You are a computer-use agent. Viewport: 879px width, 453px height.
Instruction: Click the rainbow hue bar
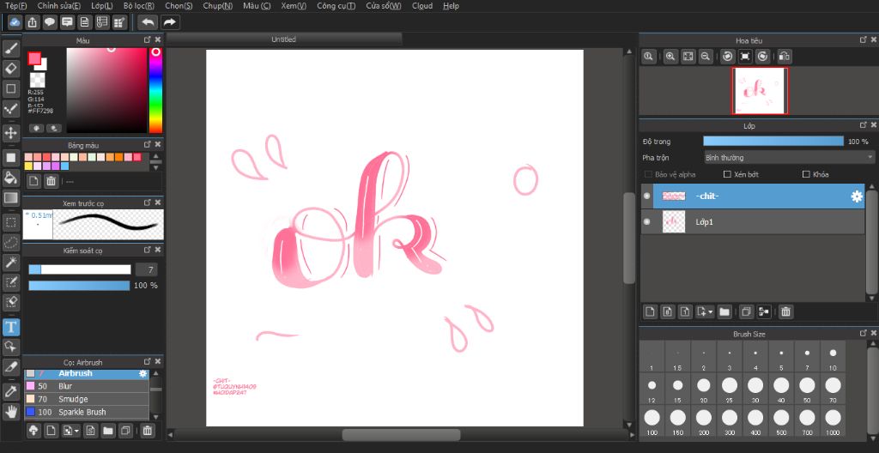(155, 90)
